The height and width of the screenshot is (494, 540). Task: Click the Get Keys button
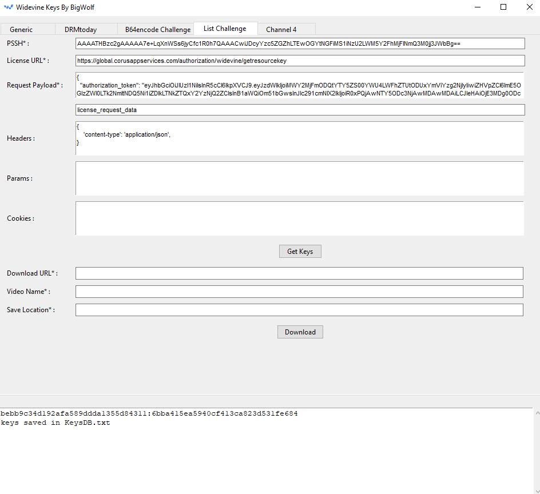(300, 252)
